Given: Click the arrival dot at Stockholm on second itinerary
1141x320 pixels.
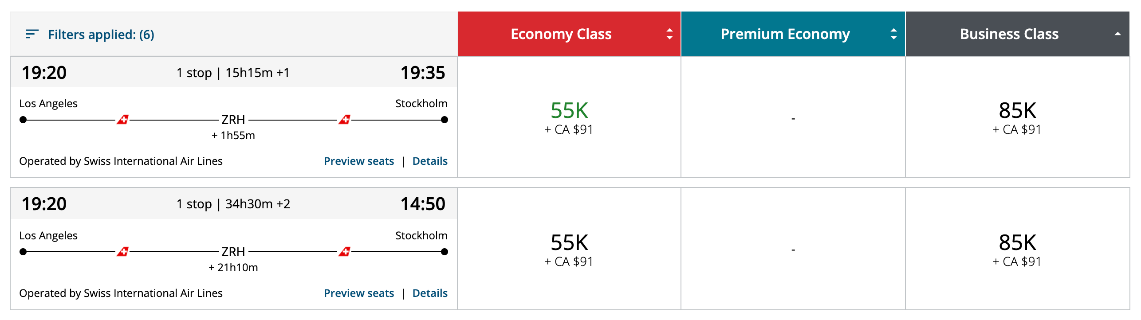Looking at the screenshot, I should click(x=444, y=251).
